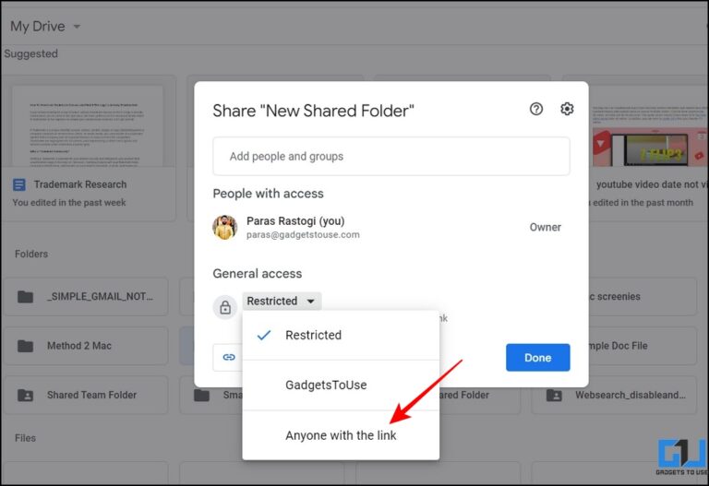Open the Trademark Research thumbnail
This screenshot has height=486, width=709.
click(x=88, y=125)
